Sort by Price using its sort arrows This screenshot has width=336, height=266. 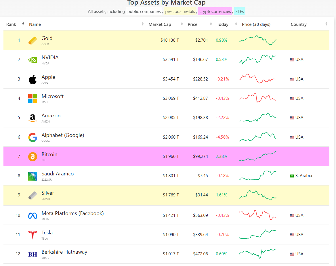point(211,24)
